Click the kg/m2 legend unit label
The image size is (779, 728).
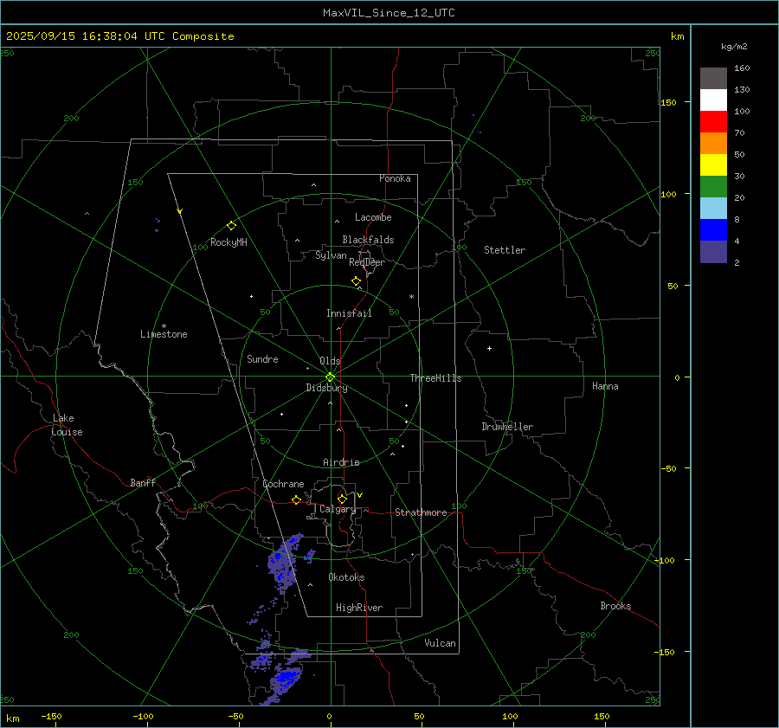734,47
